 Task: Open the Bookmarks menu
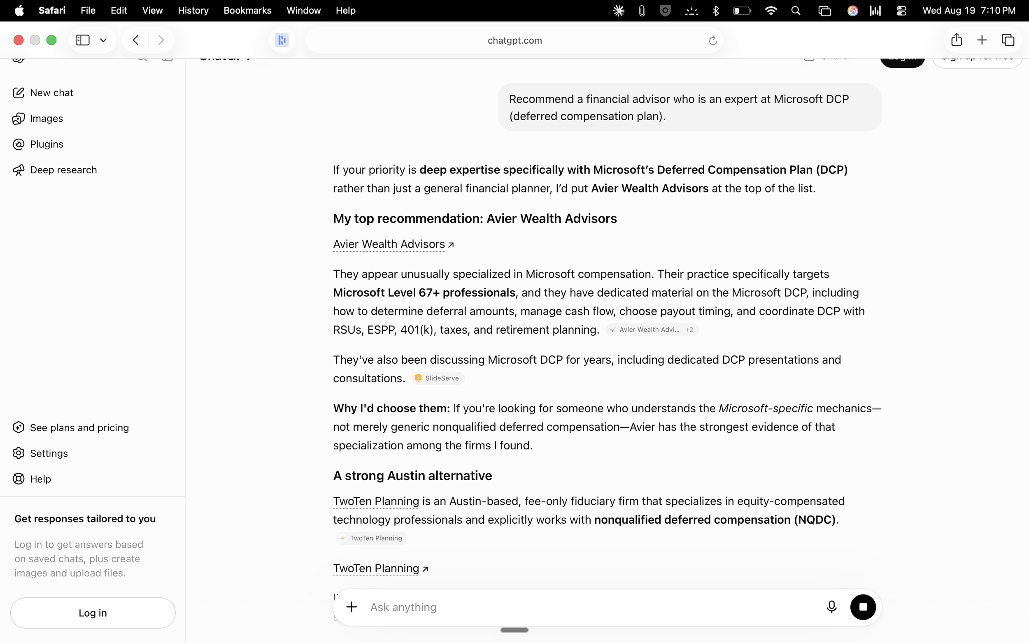coord(247,10)
